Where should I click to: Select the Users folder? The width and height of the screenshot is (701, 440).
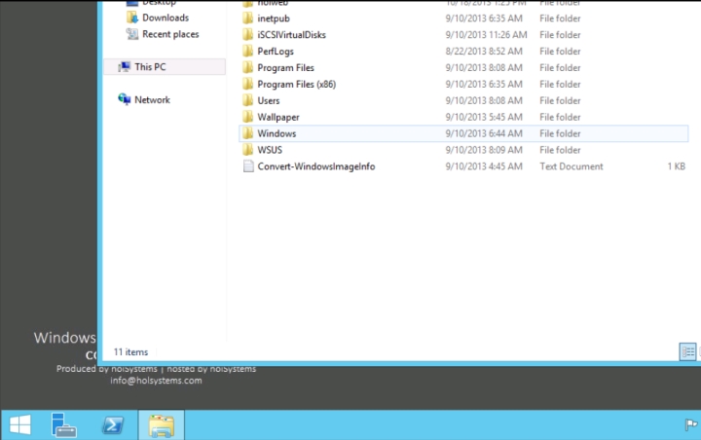[268, 100]
